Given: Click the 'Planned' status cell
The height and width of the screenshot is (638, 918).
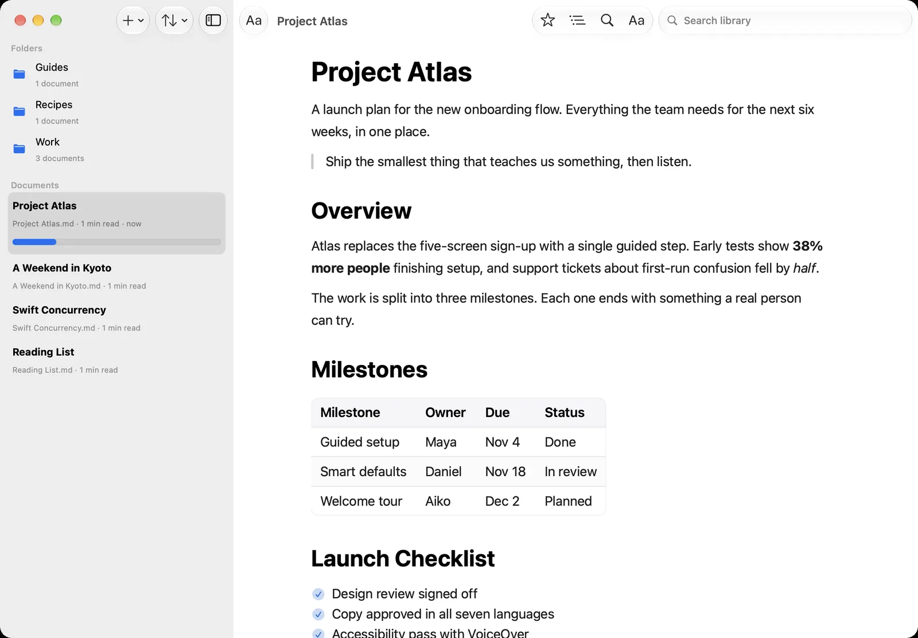Looking at the screenshot, I should (x=568, y=501).
